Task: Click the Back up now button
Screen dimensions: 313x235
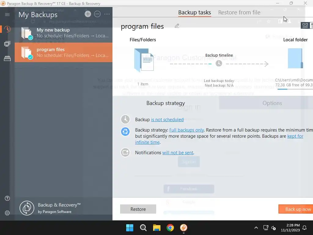Action: 296,209
